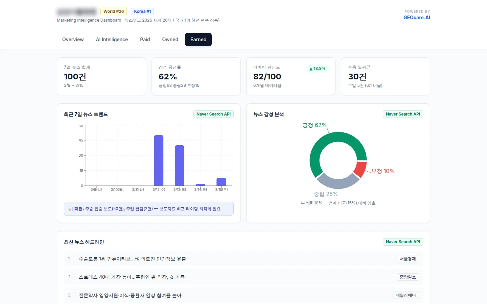Open headline 전문약사 영양지원·이식·중환자
The width and height of the screenshot is (487, 304).
(130, 296)
